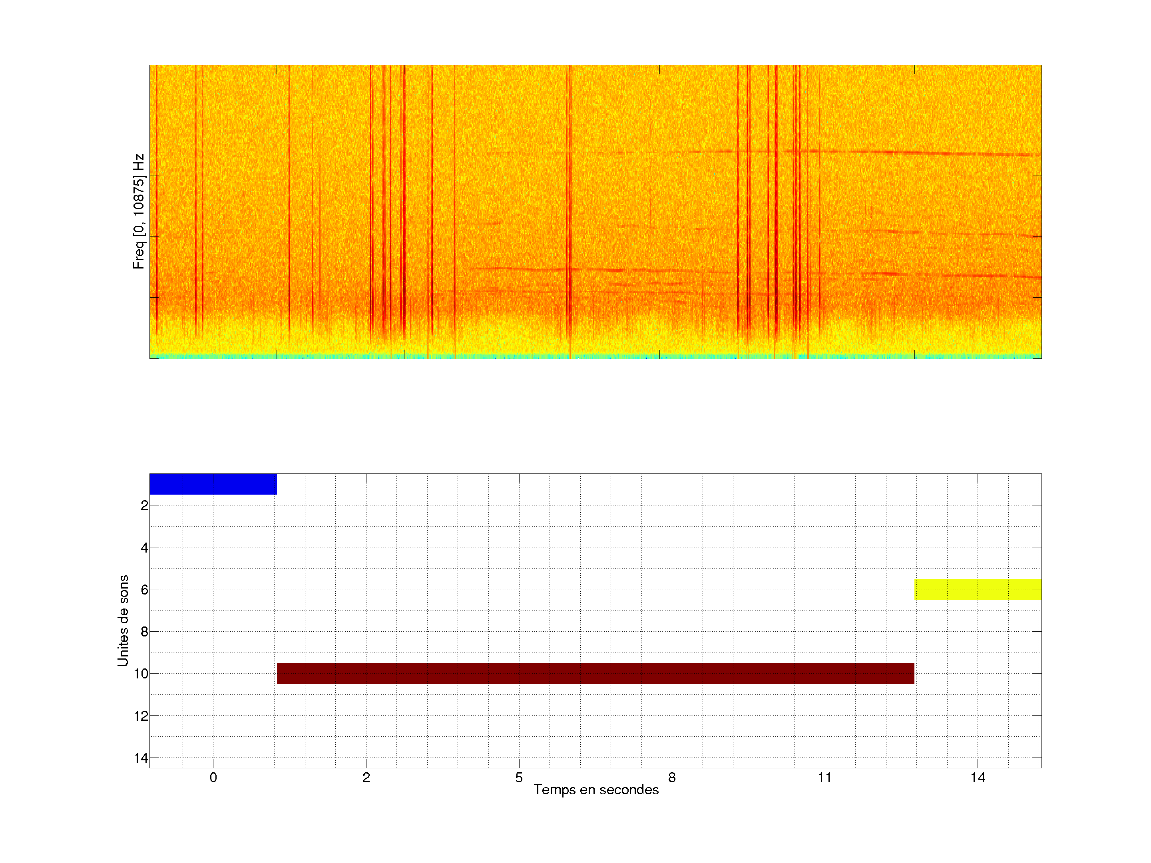
Task: Click y-axis tick label 14 at bottom
Action: 141,758
